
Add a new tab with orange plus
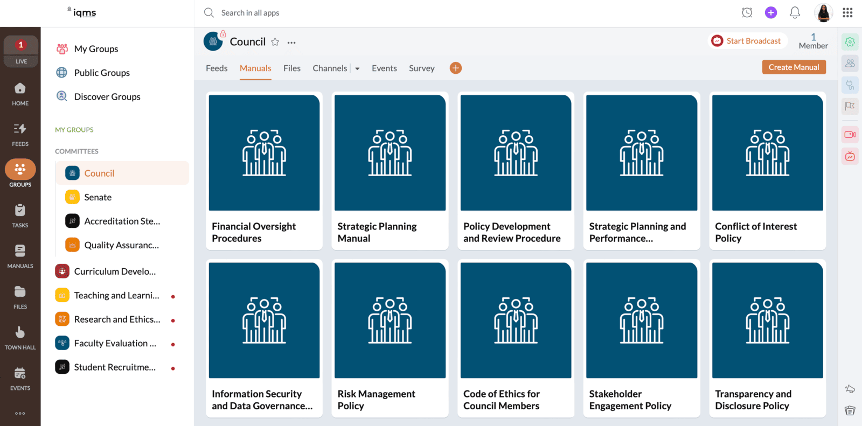[456, 68]
